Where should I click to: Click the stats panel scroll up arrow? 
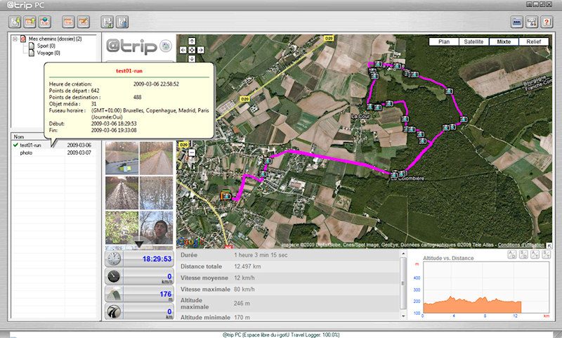[x=403, y=254]
